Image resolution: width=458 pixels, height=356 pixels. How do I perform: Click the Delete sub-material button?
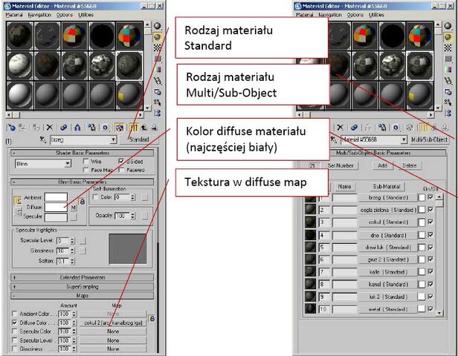410,165
